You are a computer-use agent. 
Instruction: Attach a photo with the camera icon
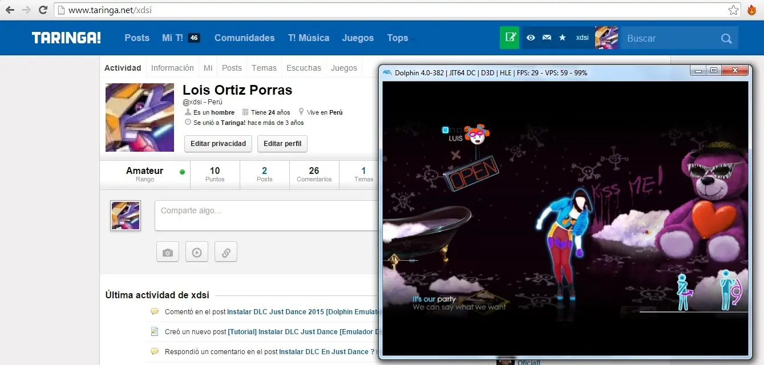tap(168, 252)
